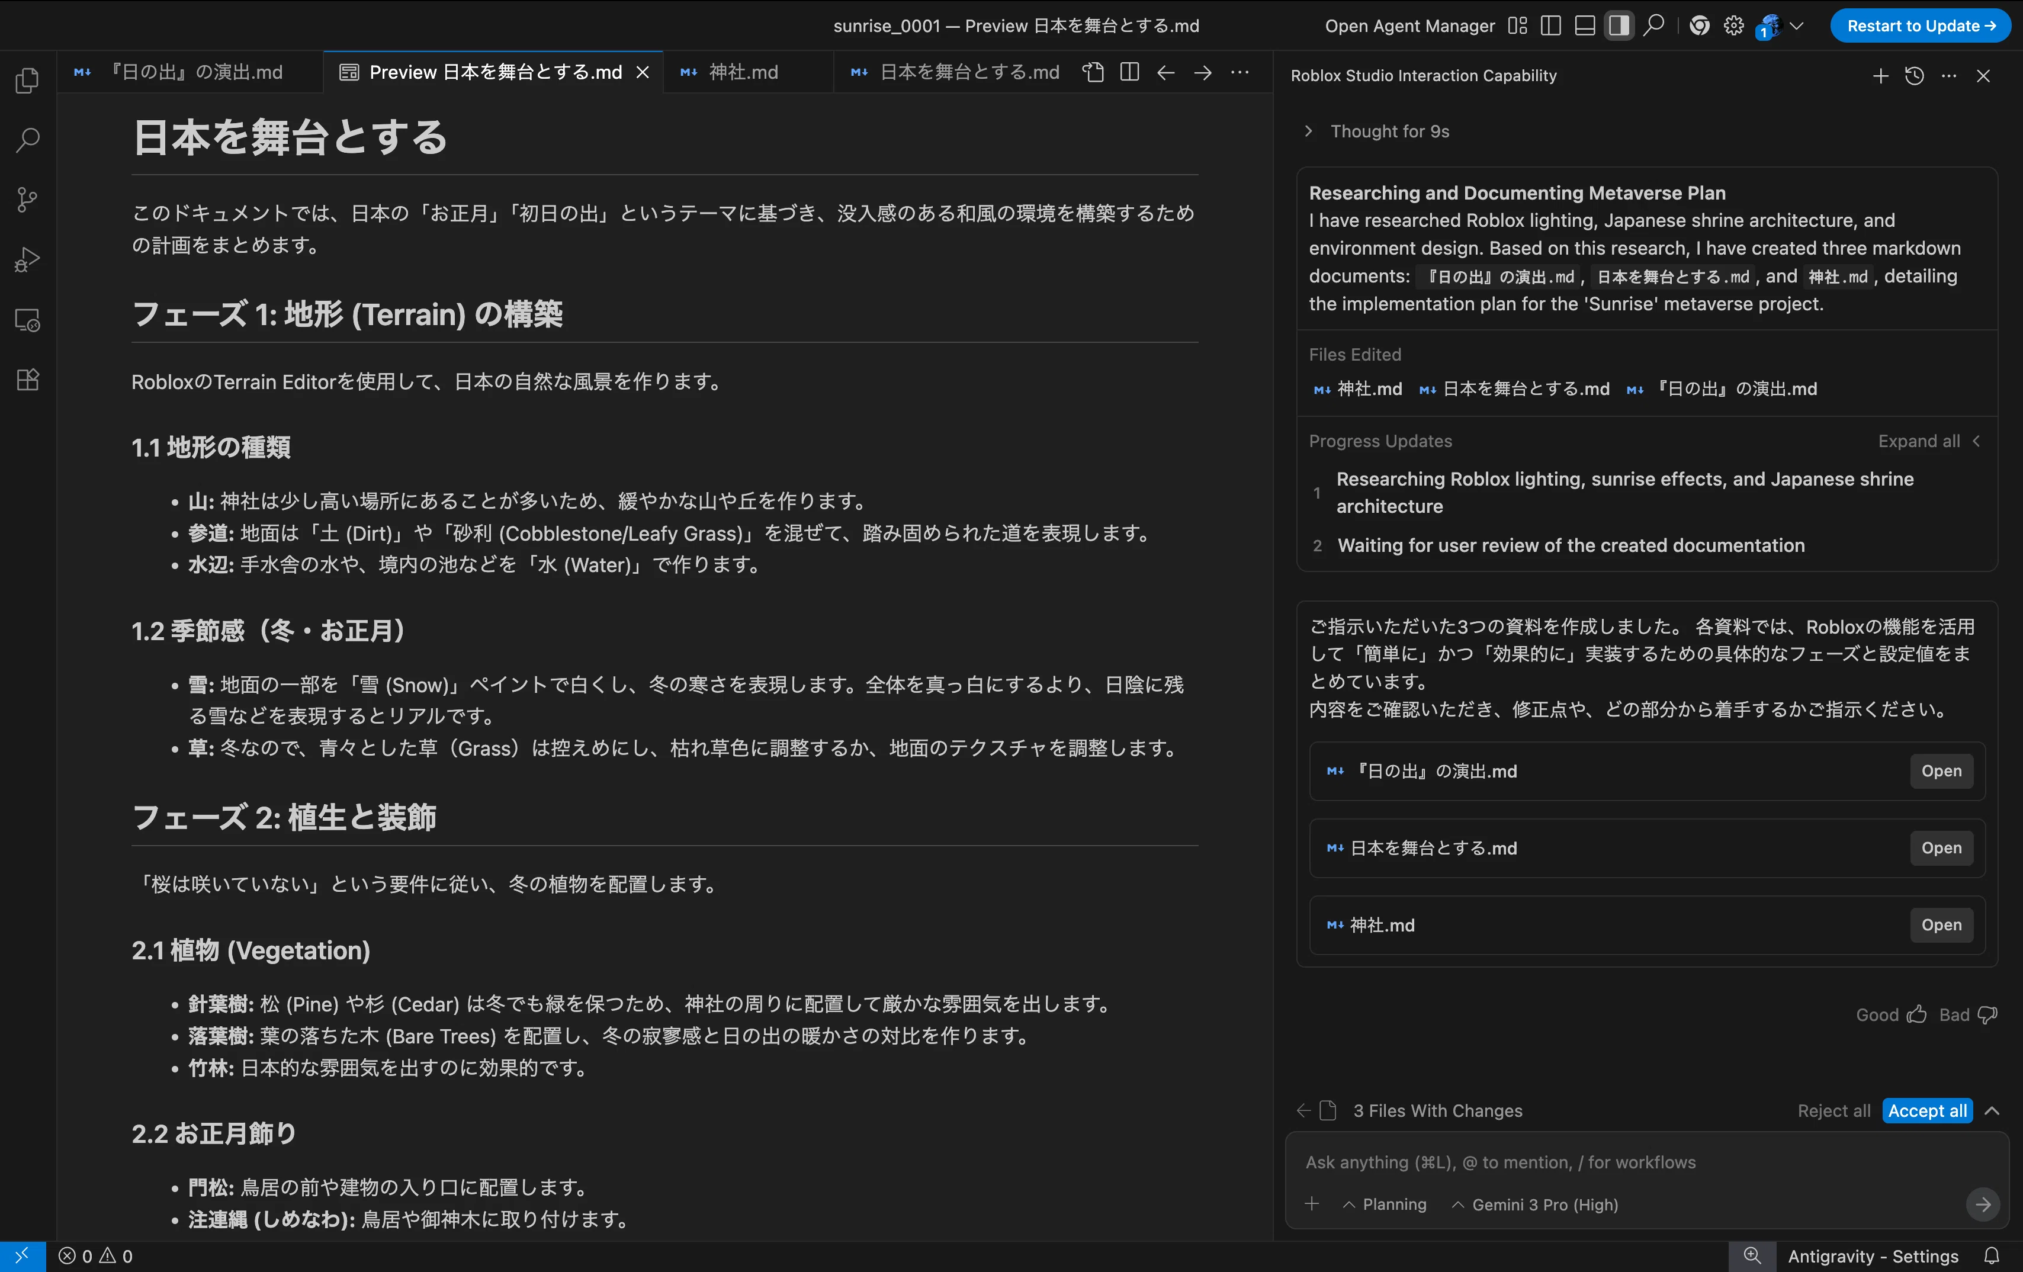Open notifications bell in status bar
Screen dimensions: 2023x1272
tap(1992, 1256)
